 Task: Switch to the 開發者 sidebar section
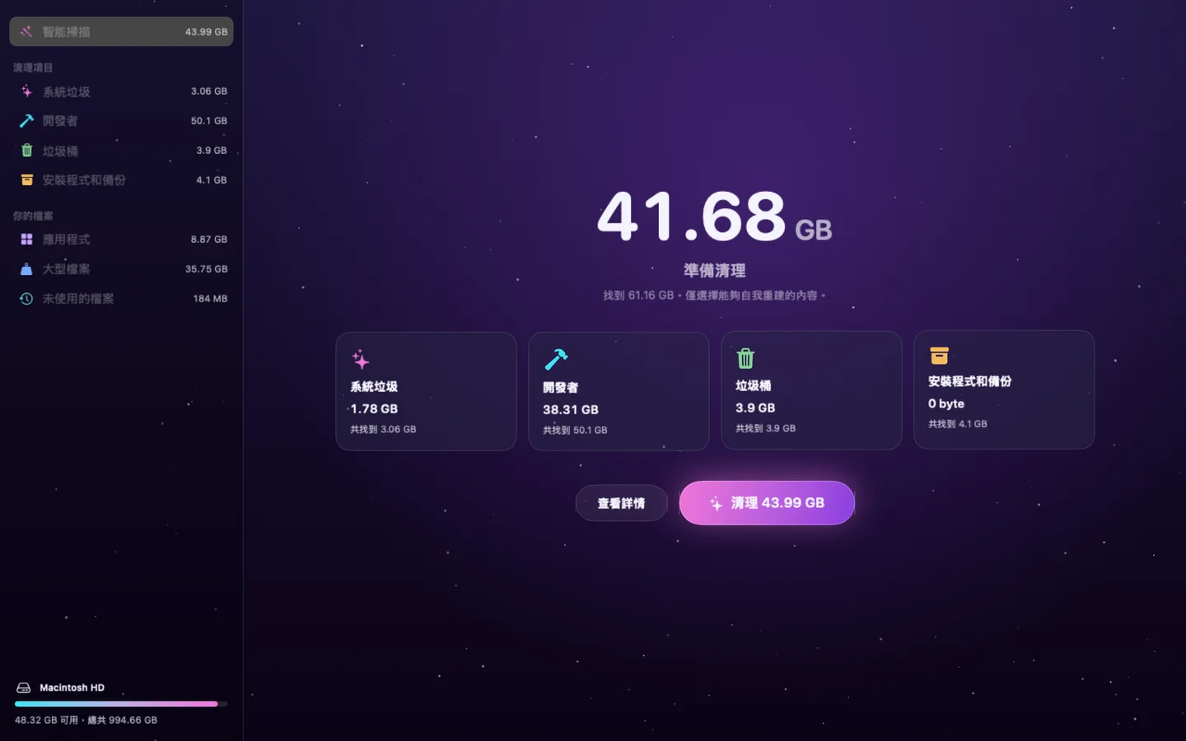pos(121,121)
